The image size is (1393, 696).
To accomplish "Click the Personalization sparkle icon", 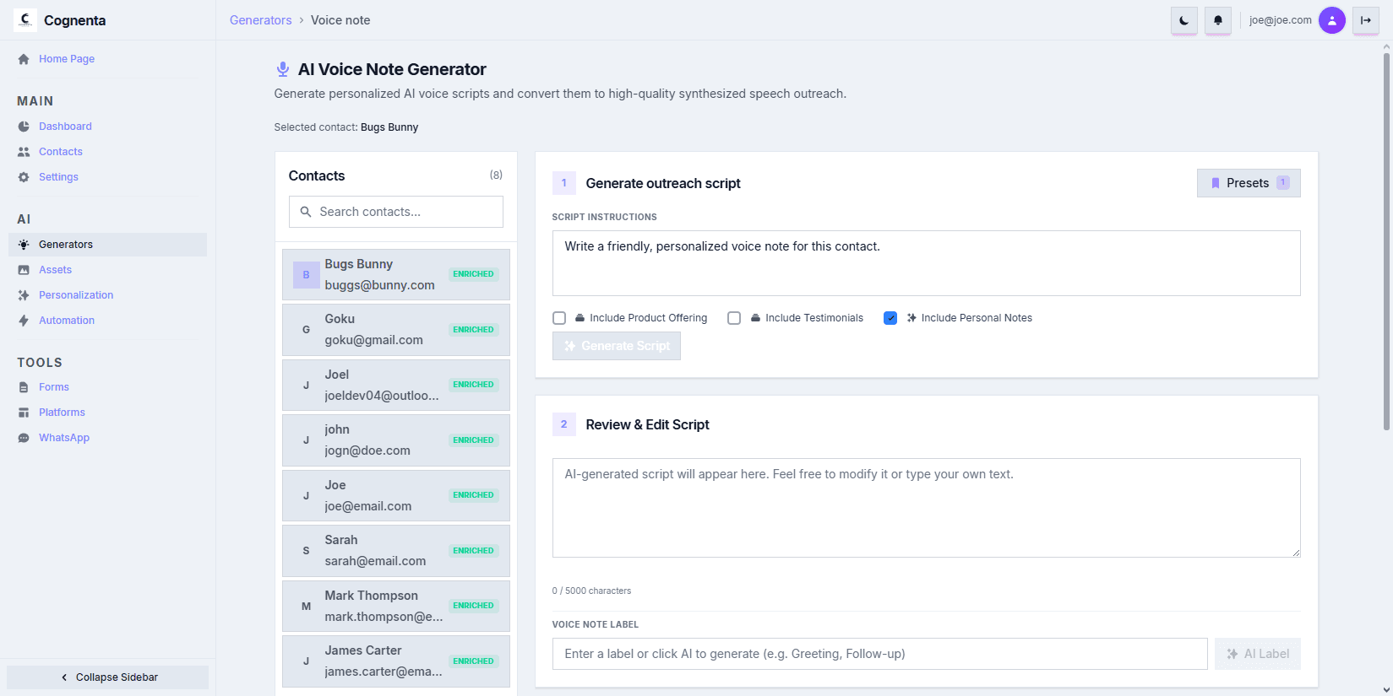I will [24, 295].
